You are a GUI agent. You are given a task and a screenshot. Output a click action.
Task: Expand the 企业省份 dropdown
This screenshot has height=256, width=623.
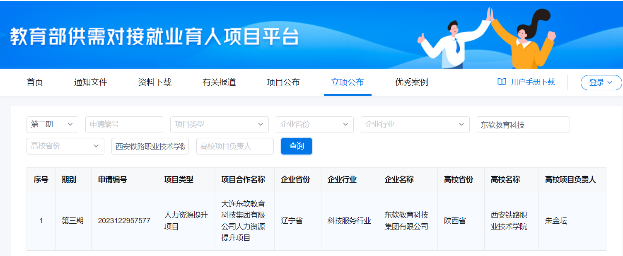click(314, 125)
